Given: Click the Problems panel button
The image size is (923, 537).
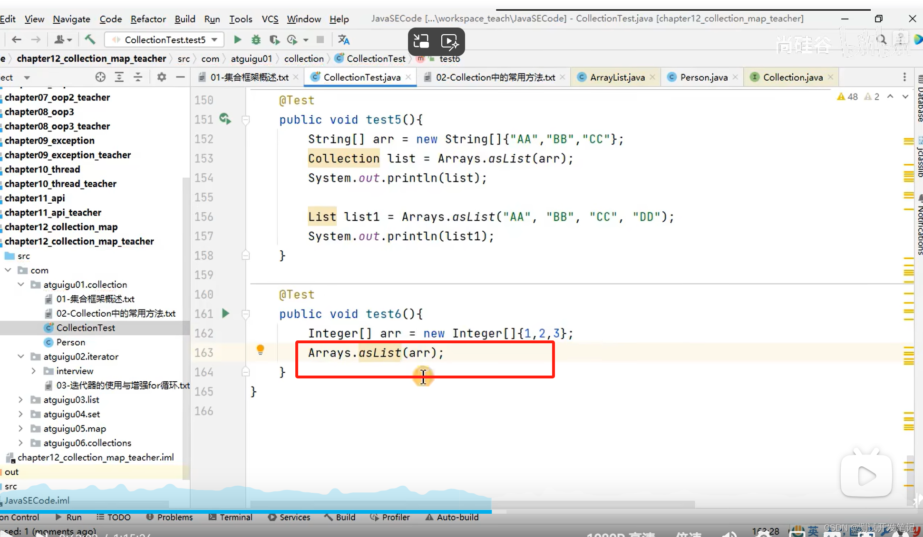Looking at the screenshot, I should [x=174, y=517].
